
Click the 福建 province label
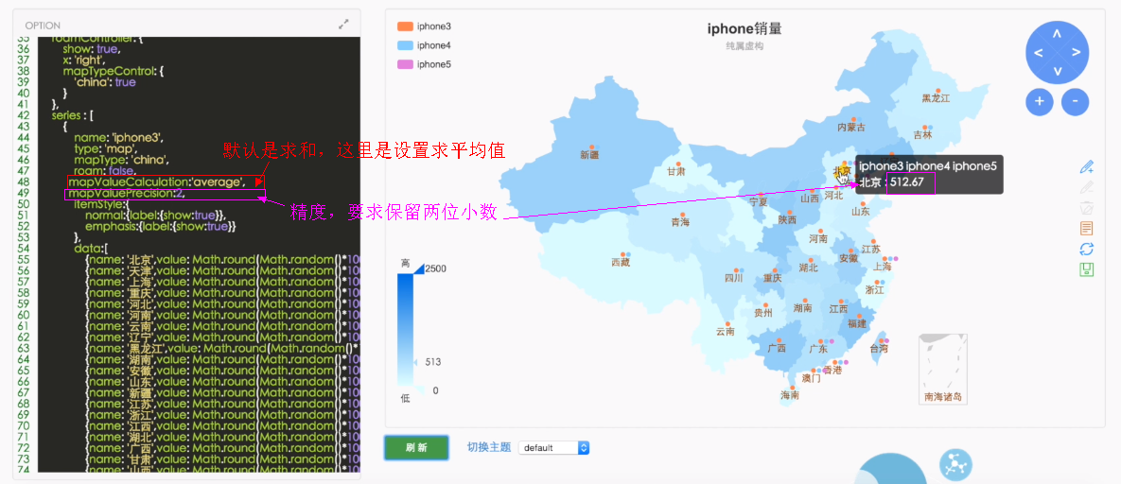856,324
